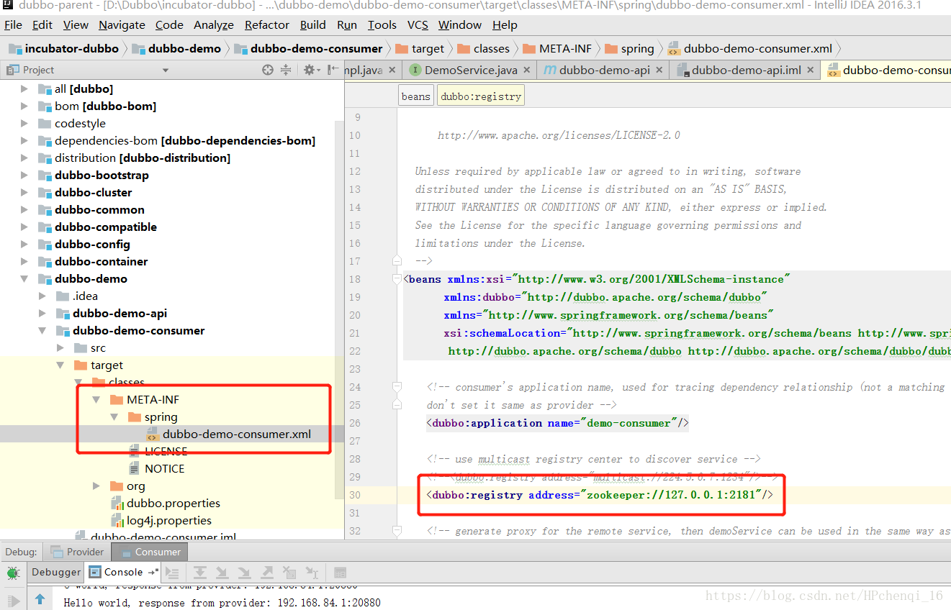Screen dimensions: 951x610
Task: Close the DemoService.java editor tab
Action: tap(526, 70)
